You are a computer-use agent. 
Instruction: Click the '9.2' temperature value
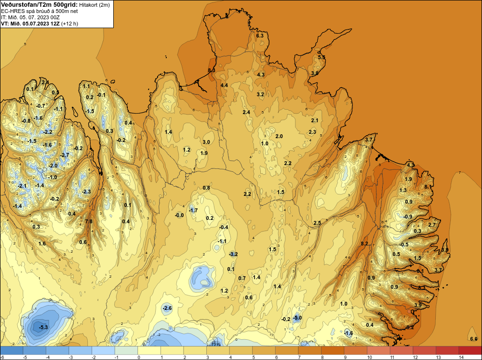(410, 327)
